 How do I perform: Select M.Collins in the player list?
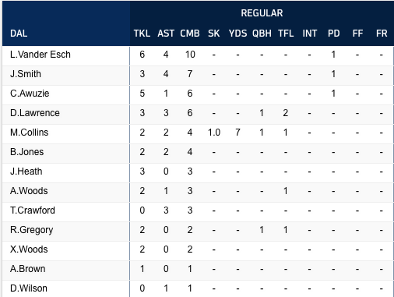pos(29,133)
